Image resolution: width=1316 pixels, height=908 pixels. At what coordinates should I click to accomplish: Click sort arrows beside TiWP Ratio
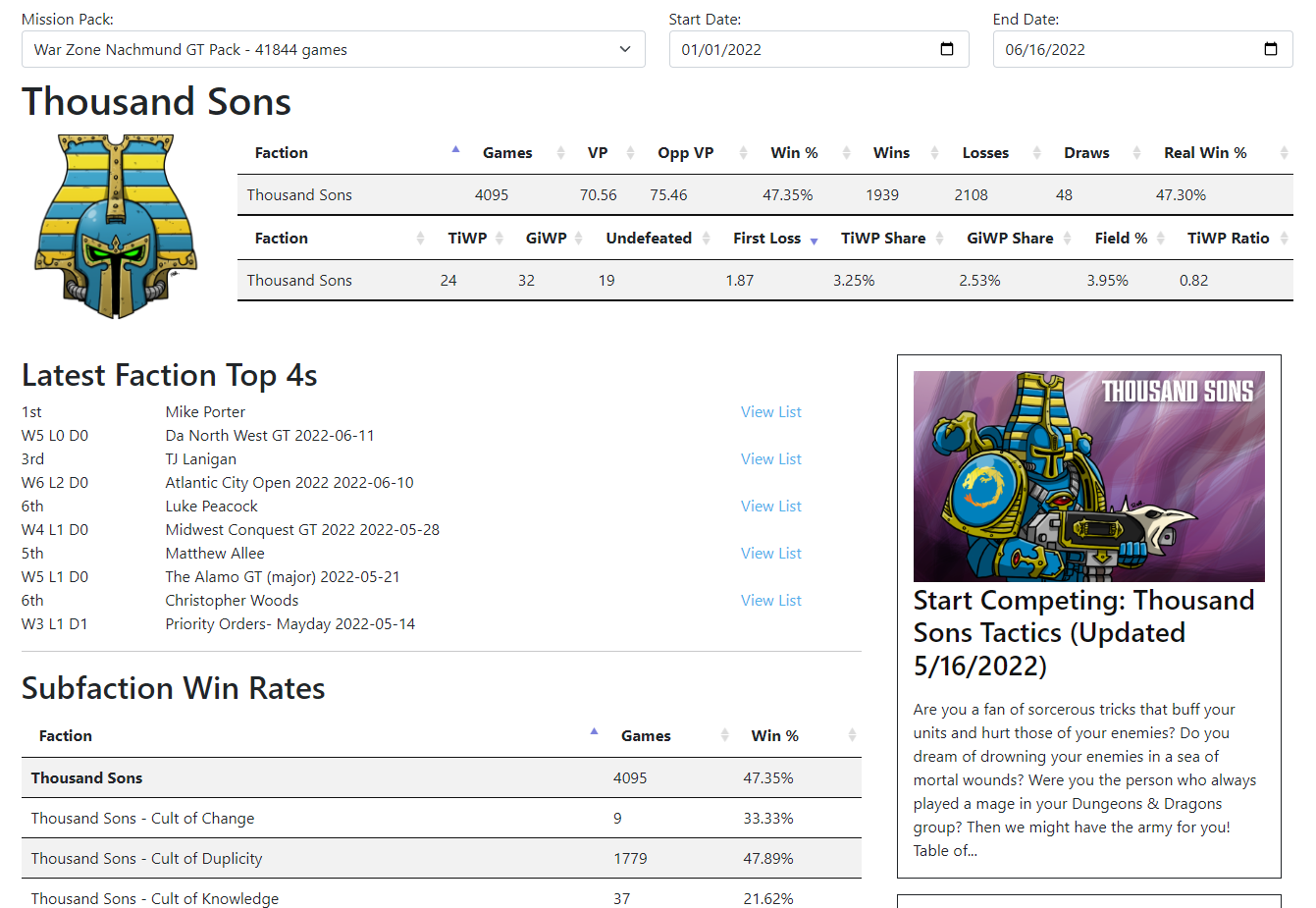coord(1283,239)
